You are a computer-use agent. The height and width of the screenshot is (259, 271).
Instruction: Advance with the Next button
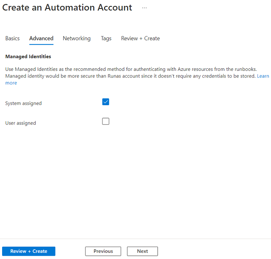[142, 251]
